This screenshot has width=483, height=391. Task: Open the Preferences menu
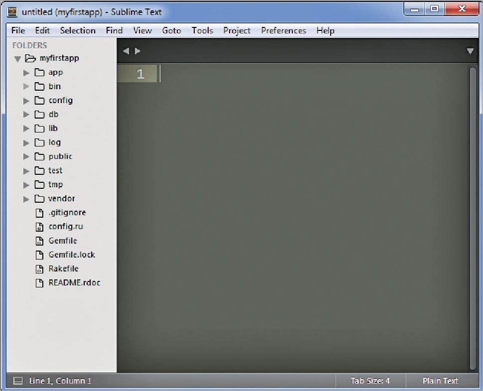point(283,30)
